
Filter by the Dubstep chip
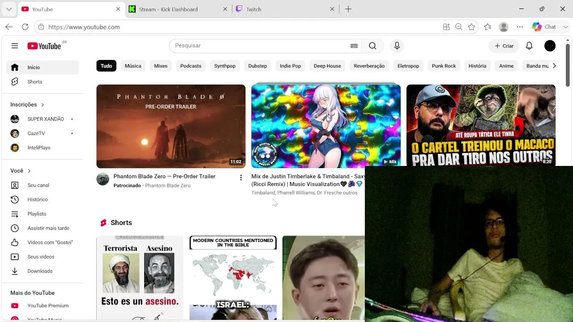(257, 66)
